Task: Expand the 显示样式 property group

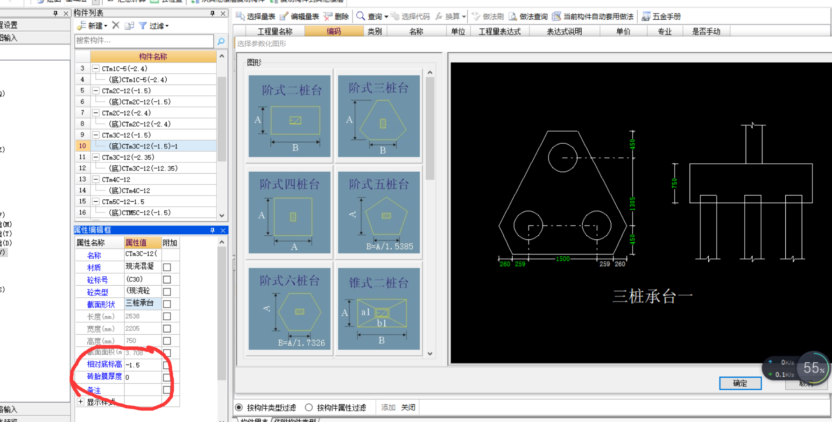Action: (81, 401)
